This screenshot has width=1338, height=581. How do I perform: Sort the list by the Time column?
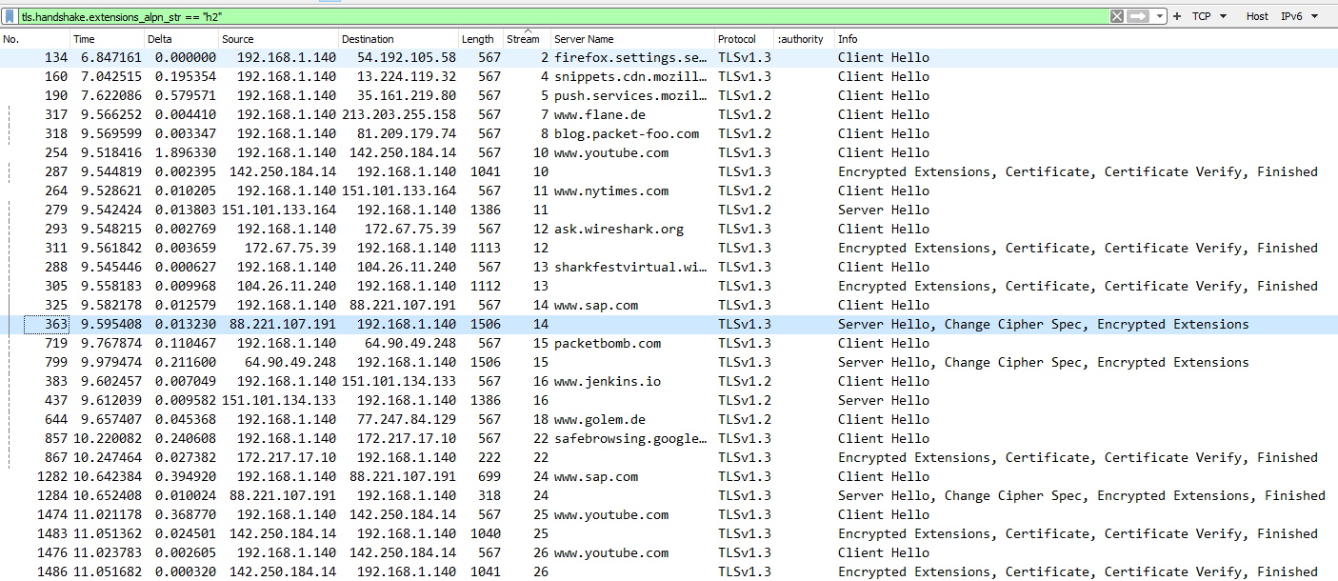point(108,39)
